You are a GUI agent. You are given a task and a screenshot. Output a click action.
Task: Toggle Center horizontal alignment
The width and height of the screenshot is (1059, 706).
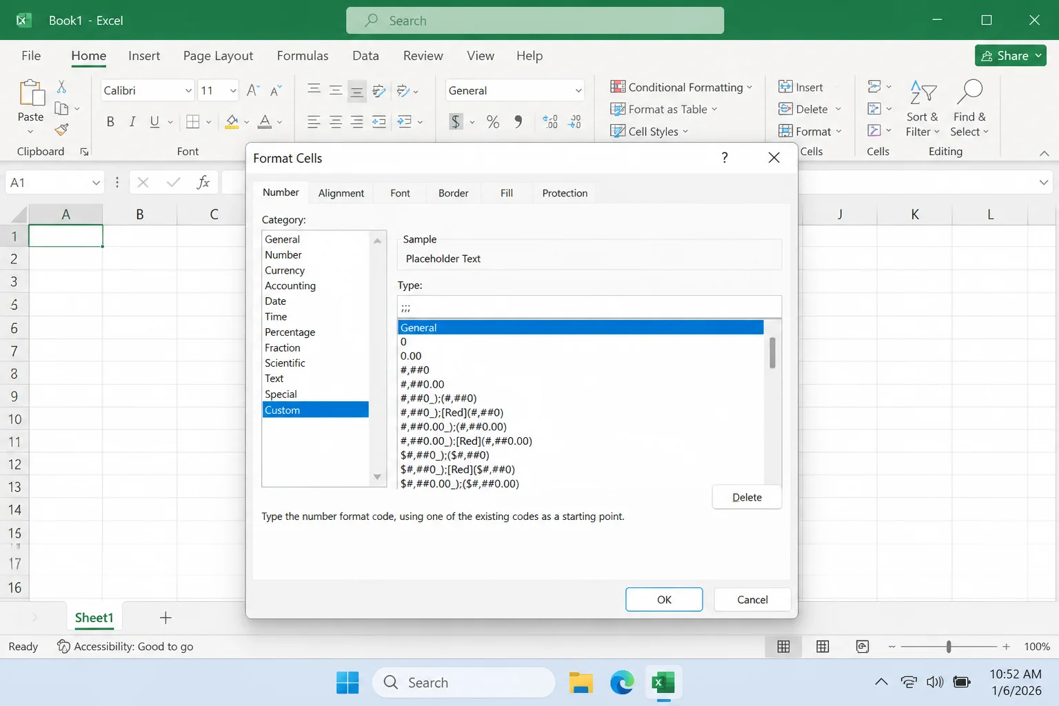click(x=336, y=122)
